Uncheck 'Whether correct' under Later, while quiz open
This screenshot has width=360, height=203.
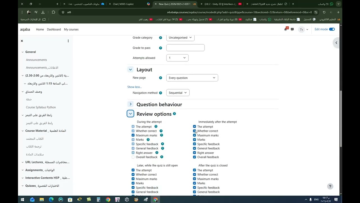click(x=133, y=175)
